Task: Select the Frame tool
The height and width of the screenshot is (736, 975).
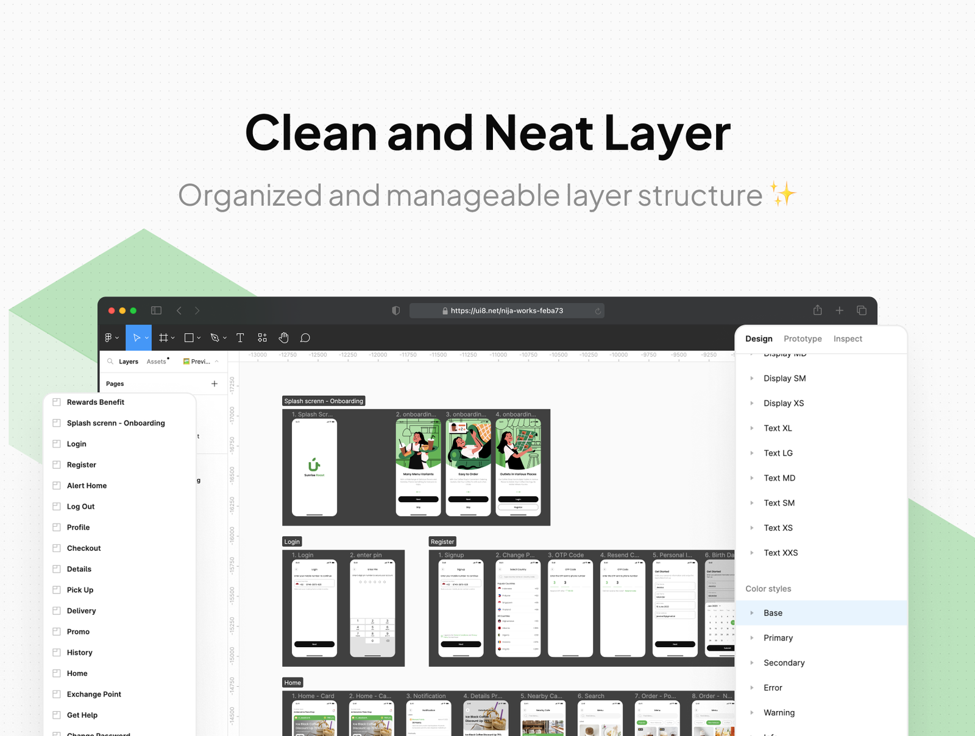Action: pyautogui.click(x=163, y=338)
